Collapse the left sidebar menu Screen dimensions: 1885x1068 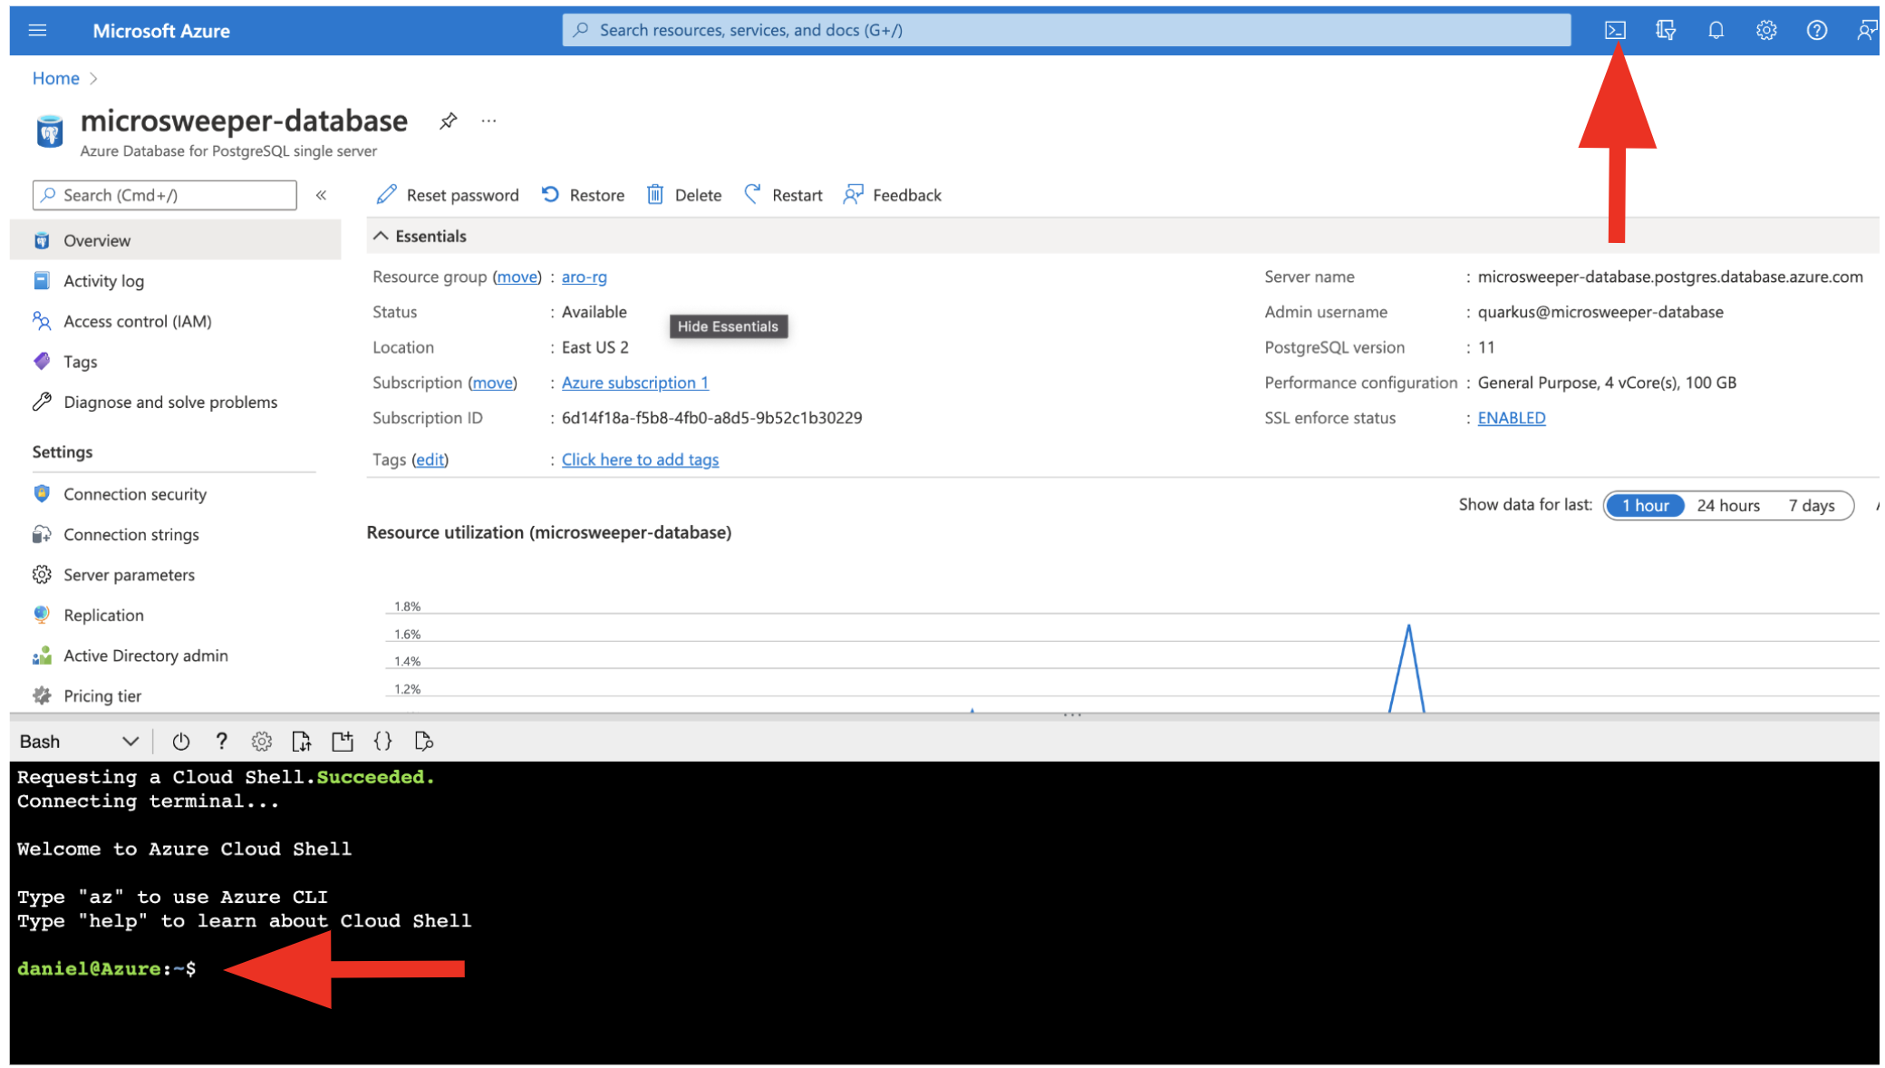[x=321, y=195]
